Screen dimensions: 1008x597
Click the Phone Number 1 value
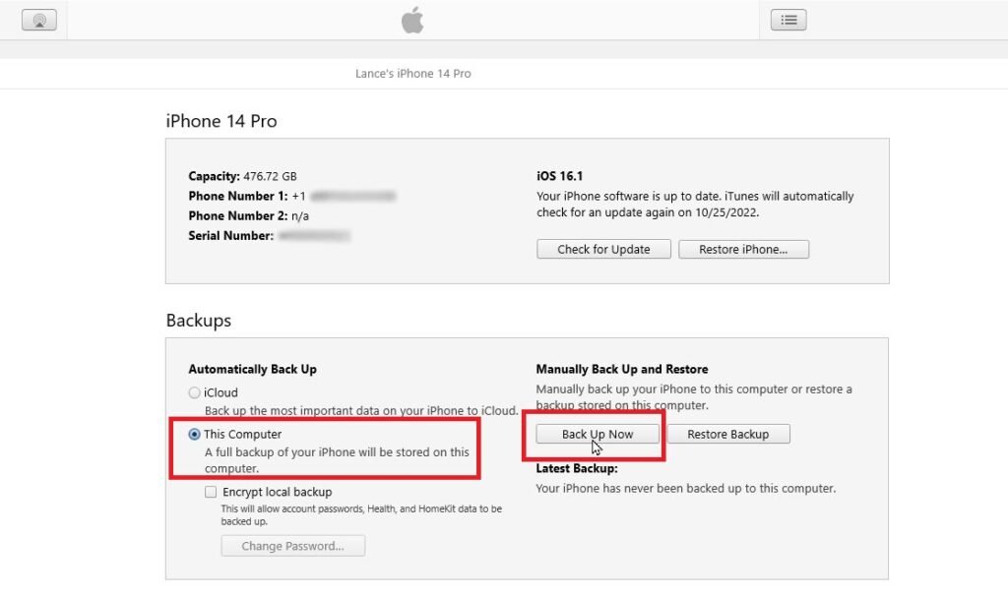click(x=344, y=196)
